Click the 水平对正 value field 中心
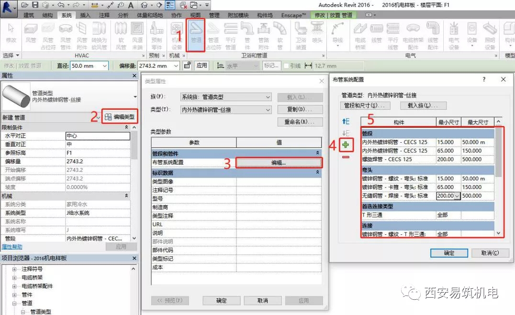 point(98,136)
